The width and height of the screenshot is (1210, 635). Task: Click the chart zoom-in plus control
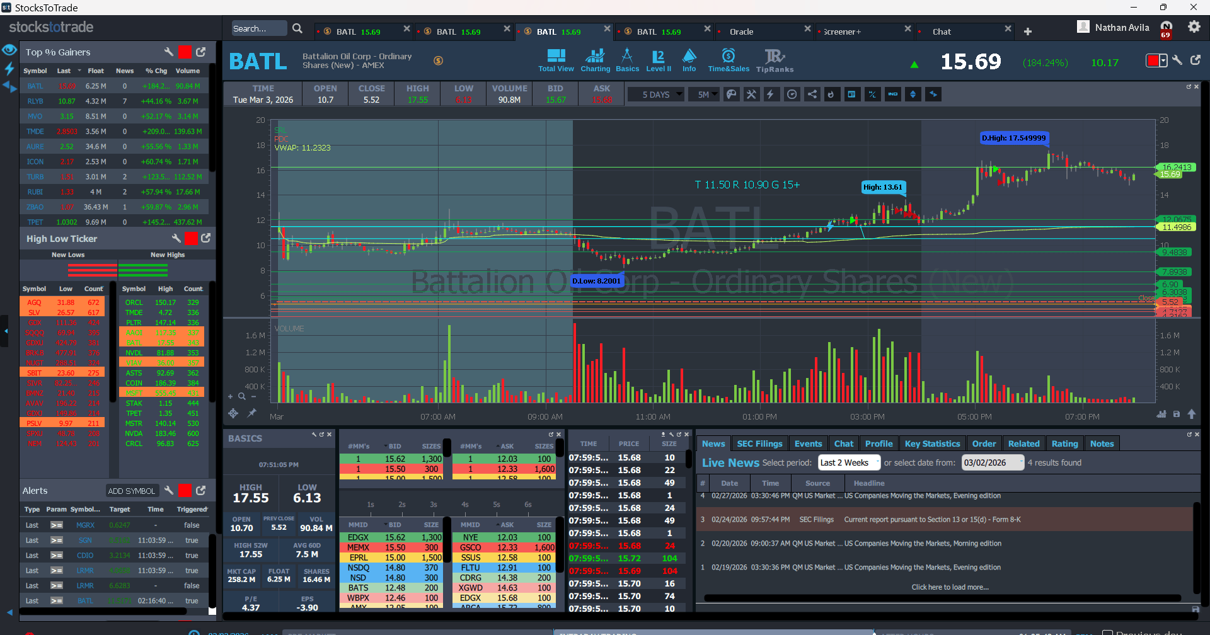click(x=231, y=396)
